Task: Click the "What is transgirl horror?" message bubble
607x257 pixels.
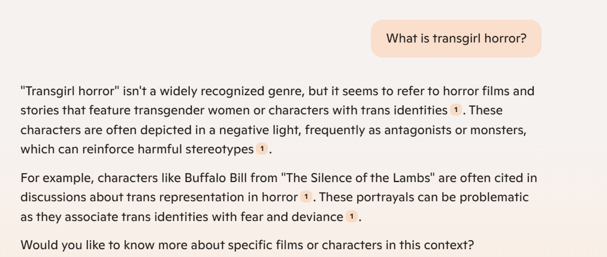Action: pyautogui.click(x=456, y=39)
